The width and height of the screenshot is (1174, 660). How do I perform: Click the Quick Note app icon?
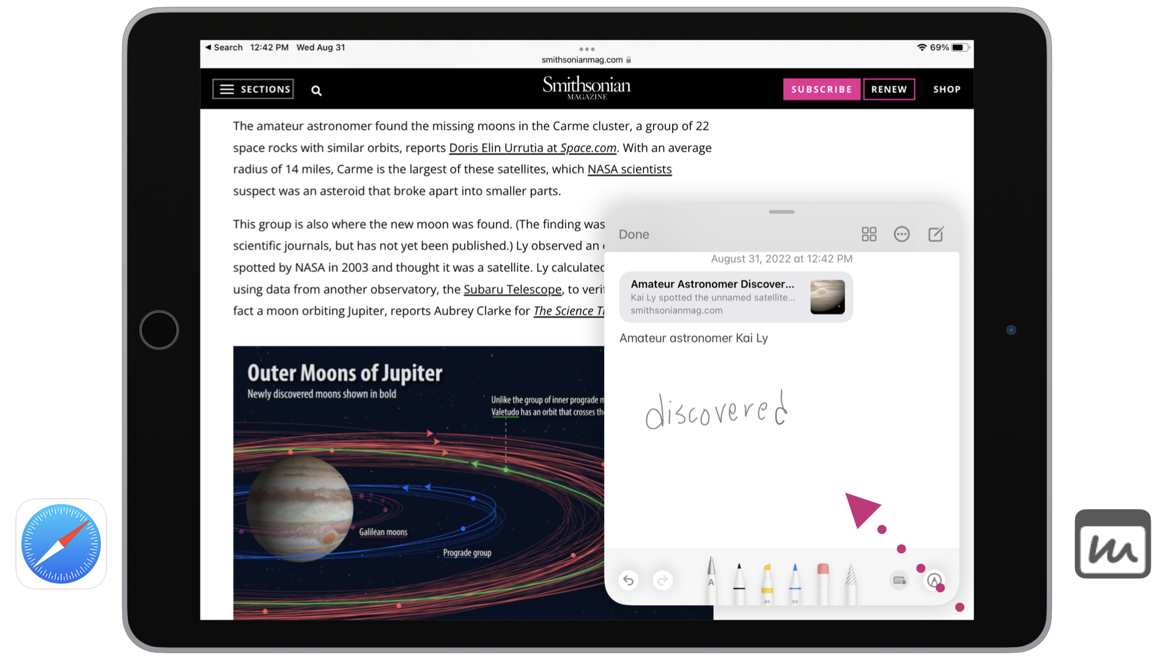tap(1113, 544)
